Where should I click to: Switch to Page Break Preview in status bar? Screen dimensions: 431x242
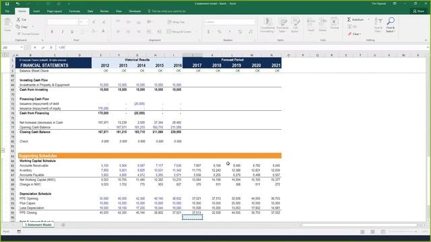(383, 232)
